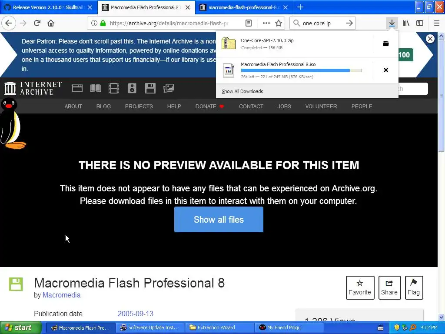Open the CONTACT menu link
The width and height of the screenshot is (445, 334).
[251, 107]
